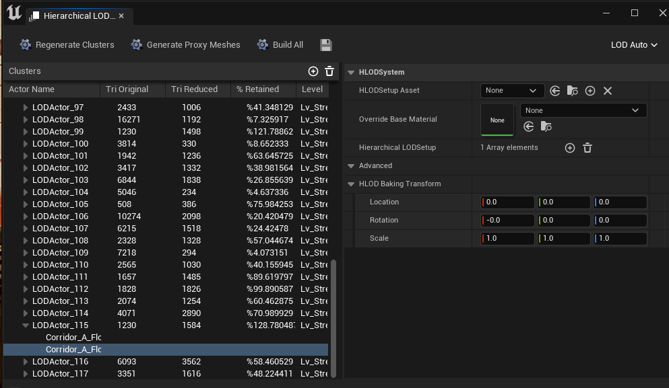Image resolution: width=669 pixels, height=388 pixels.
Task: Sort by Level column header
Action: tap(313, 89)
